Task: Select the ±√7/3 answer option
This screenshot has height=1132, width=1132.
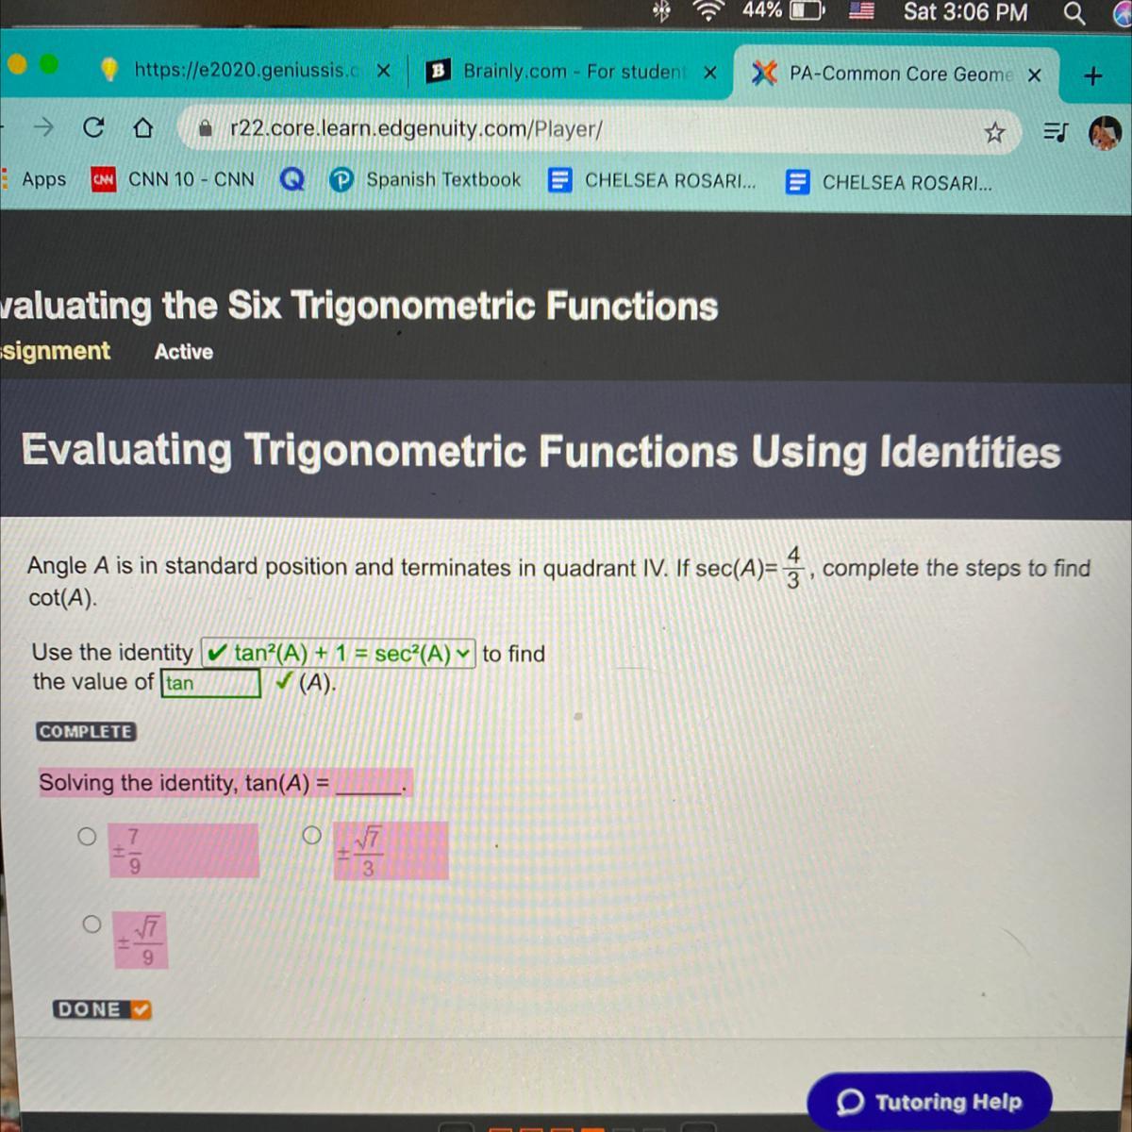Action: coord(312,835)
